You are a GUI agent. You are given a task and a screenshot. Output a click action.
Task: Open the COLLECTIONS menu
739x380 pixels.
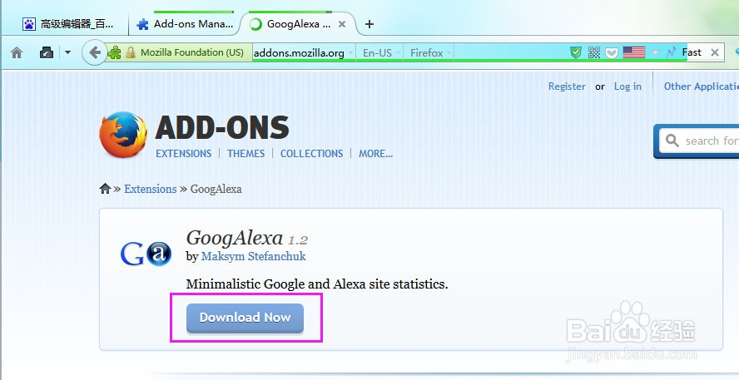click(x=311, y=154)
